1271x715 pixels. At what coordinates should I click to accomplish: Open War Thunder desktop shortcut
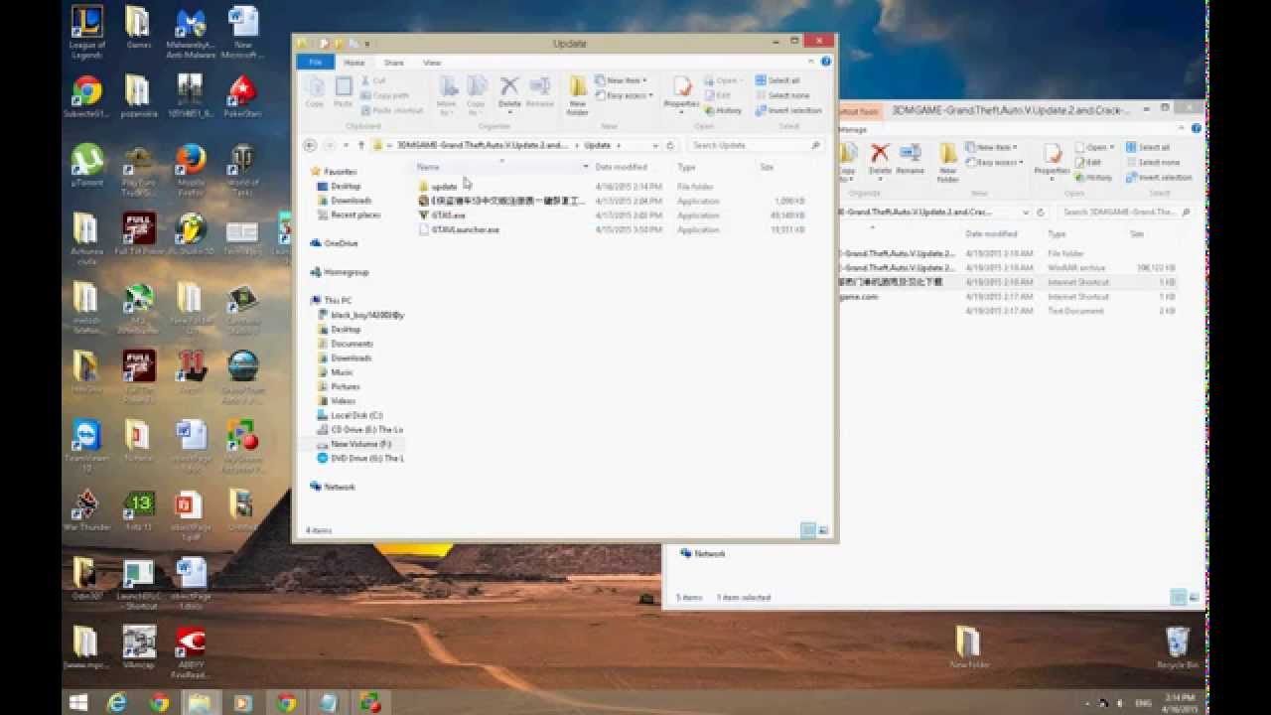87,509
